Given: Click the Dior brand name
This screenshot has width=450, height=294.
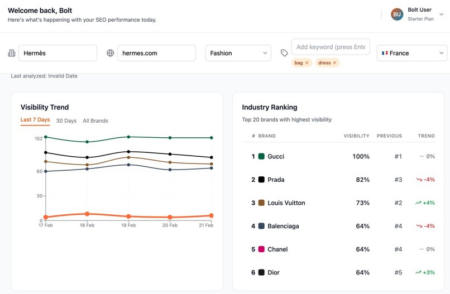Looking at the screenshot, I should coord(274,272).
